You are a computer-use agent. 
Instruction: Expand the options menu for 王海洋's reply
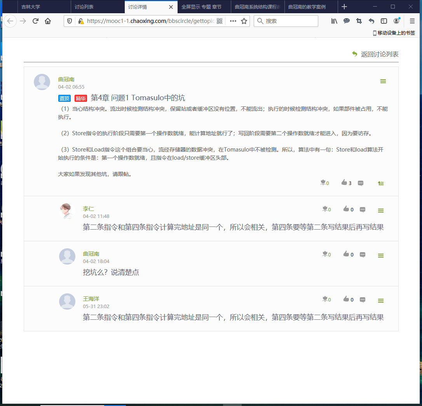[x=381, y=301]
